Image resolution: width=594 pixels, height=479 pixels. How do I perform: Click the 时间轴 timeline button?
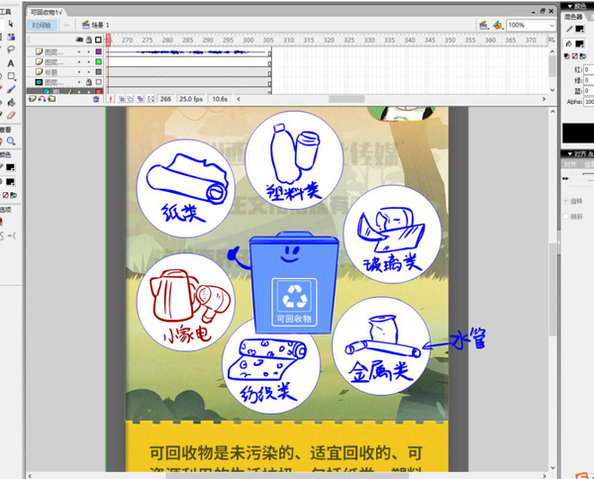point(43,24)
